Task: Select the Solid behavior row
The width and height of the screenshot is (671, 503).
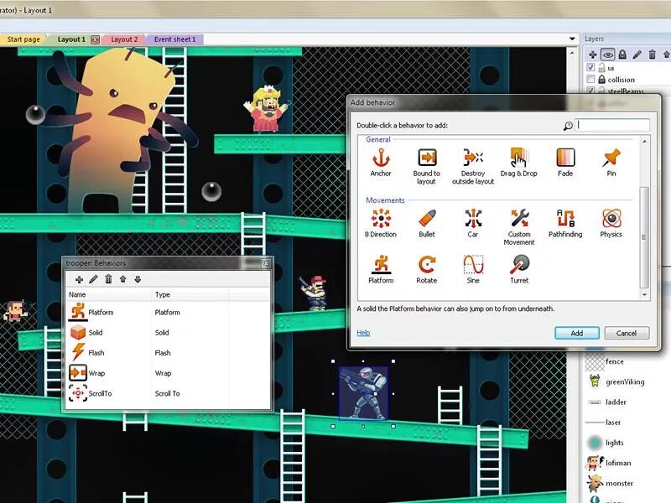Action: 169,332
